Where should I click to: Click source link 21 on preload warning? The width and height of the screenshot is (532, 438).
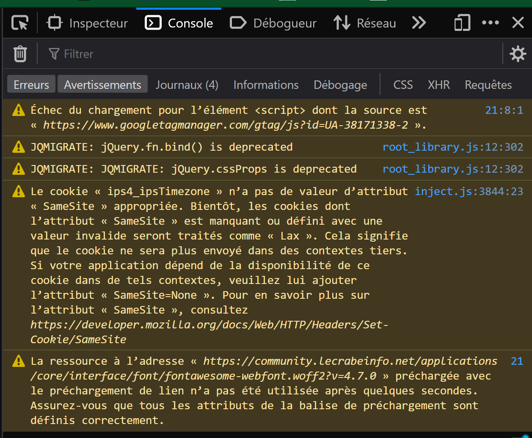coord(517,361)
